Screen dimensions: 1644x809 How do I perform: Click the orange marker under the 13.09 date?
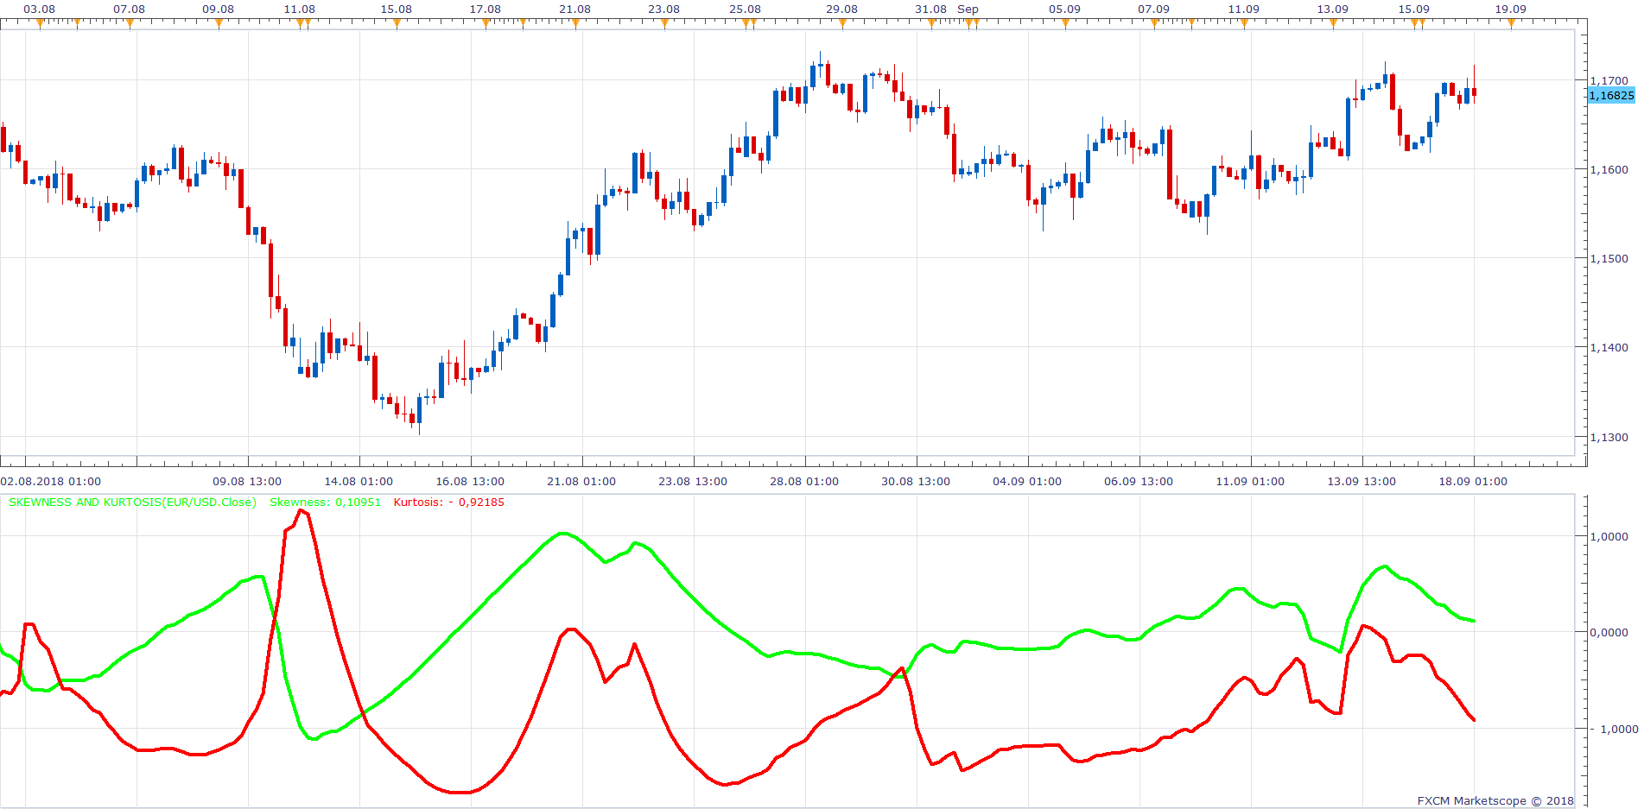1333,23
